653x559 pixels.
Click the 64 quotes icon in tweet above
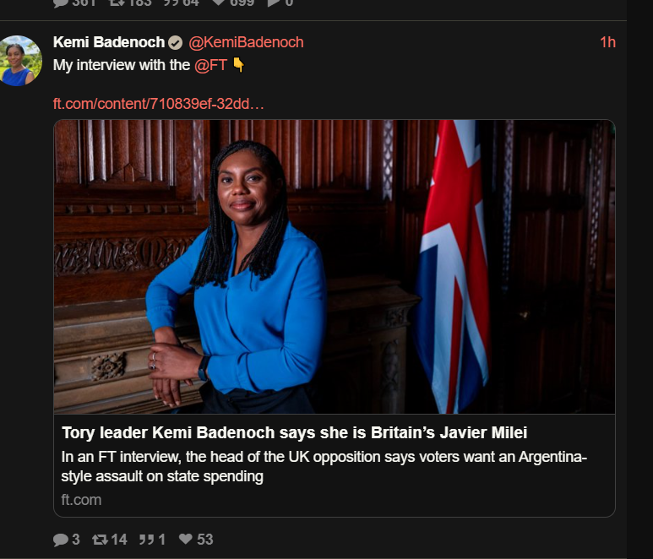pyautogui.click(x=171, y=3)
